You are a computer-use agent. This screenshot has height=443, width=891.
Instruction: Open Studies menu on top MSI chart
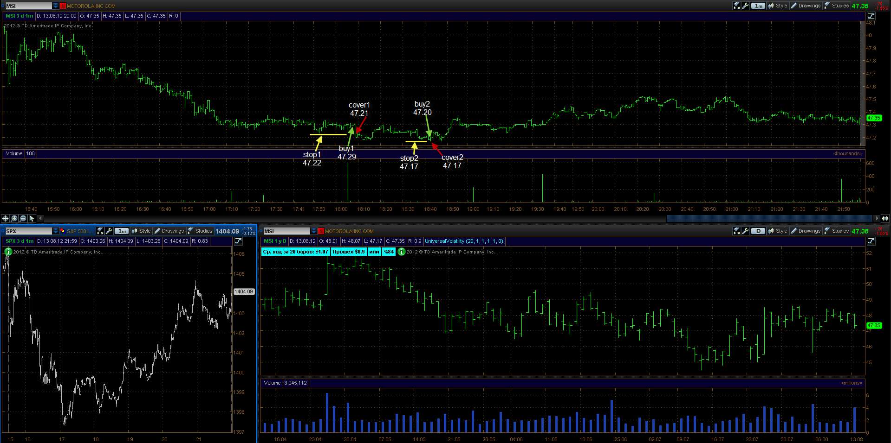tap(837, 6)
